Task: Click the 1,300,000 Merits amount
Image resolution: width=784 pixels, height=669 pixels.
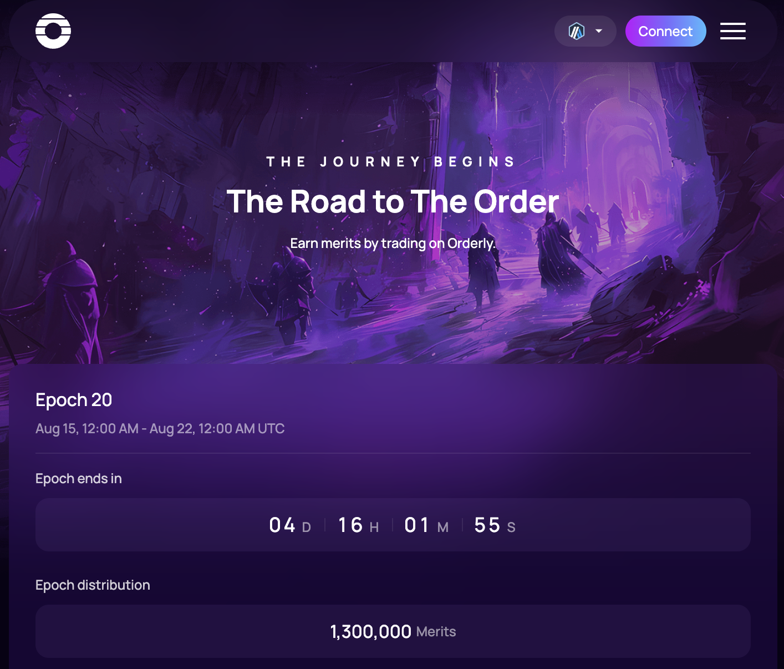Action: [x=393, y=631]
